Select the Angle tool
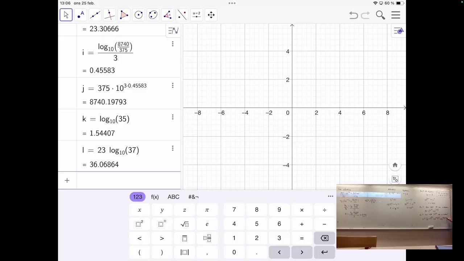This screenshot has height=261, width=464. click(x=167, y=15)
